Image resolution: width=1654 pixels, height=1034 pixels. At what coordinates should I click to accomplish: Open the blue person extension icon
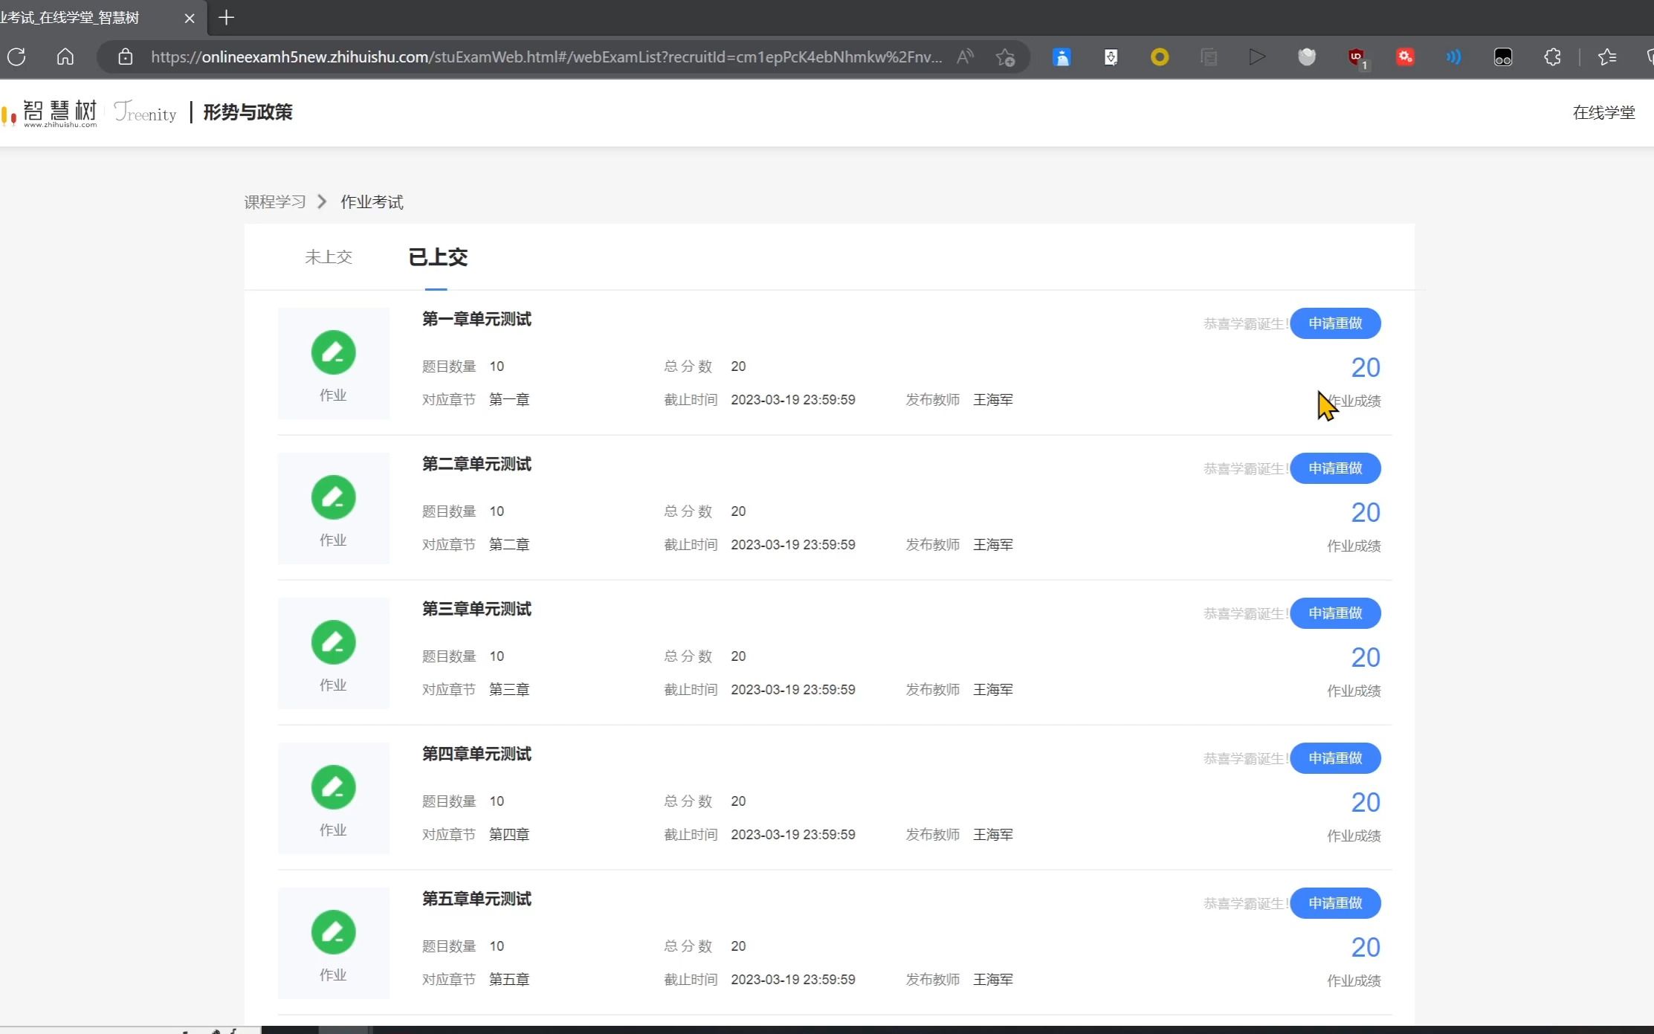[x=1062, y=56]
